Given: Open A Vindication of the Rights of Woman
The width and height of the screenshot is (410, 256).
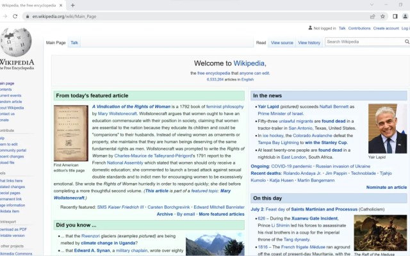Looking at the screenshot, I should click(x=131, y=107).
